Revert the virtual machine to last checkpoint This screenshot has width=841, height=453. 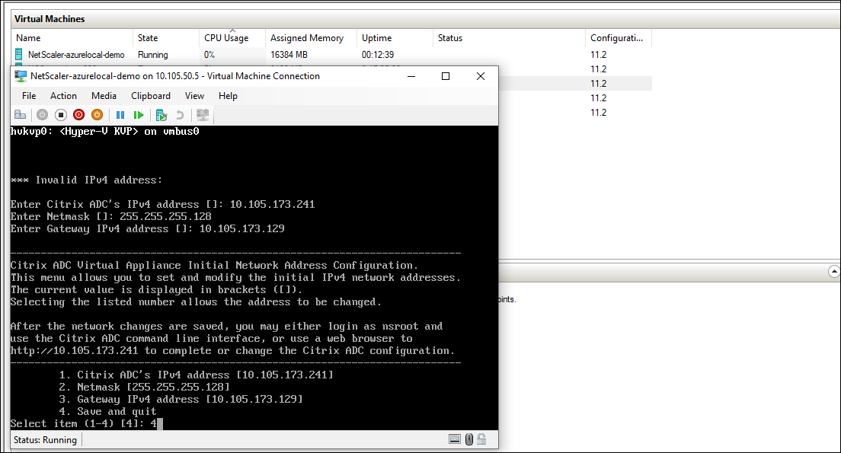[180, 114]
